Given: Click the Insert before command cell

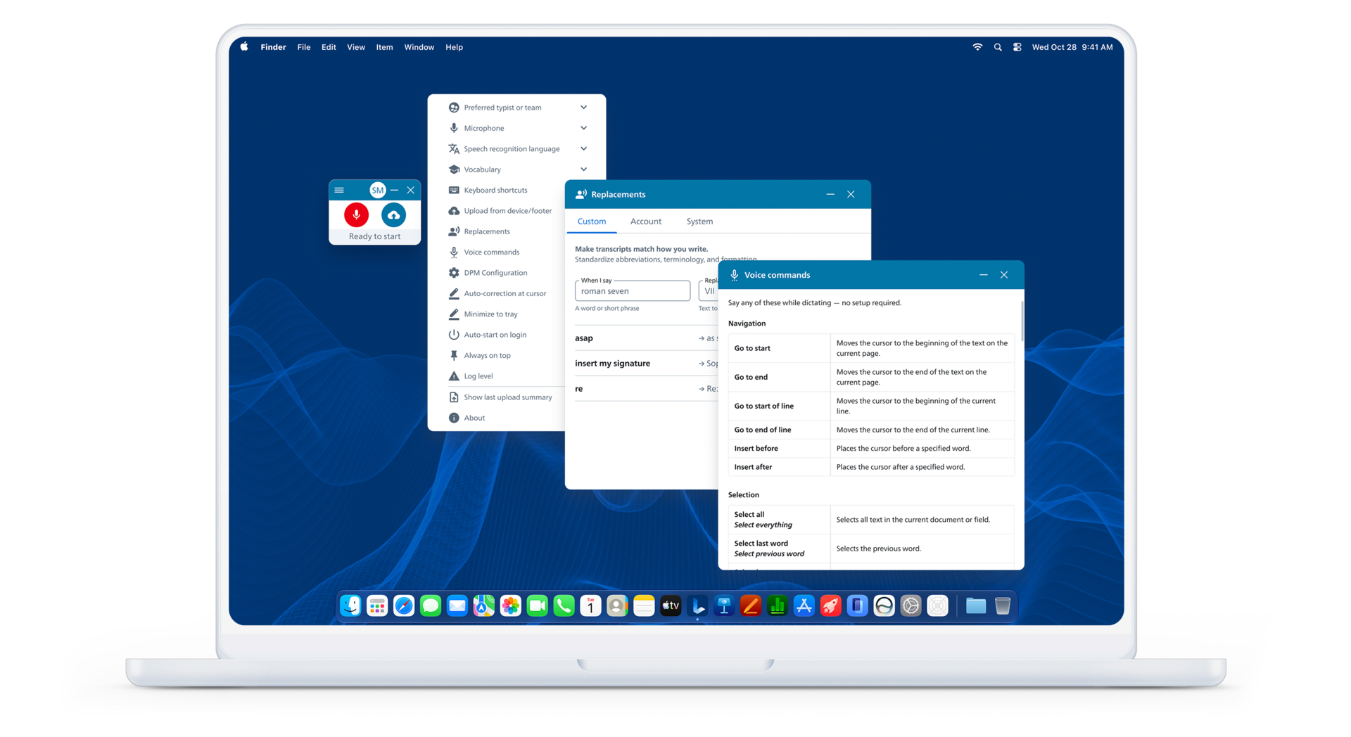Looking at the screenshot, I should tap(779, 448).
